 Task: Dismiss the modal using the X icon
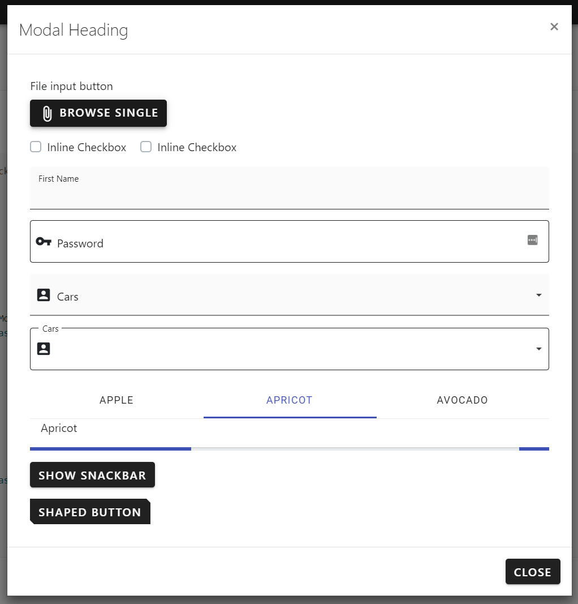point(554,26)
